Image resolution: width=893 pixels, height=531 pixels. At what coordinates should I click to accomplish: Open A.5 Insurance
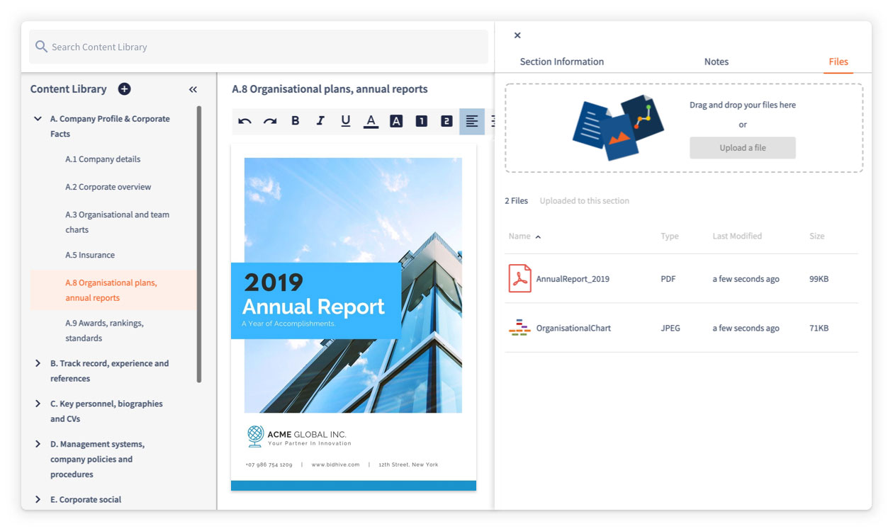[x=90, y=255]
